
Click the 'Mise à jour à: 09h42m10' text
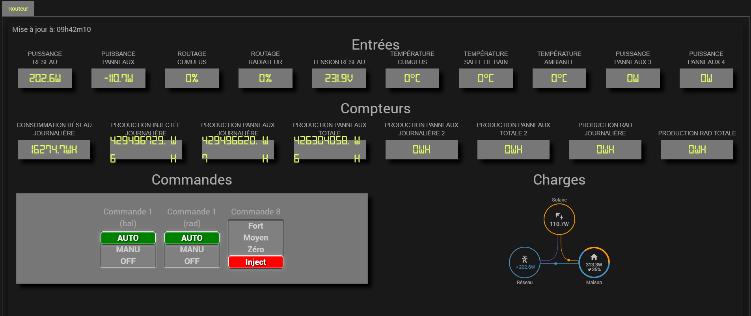pyautogui.click(x=52, y=30)
